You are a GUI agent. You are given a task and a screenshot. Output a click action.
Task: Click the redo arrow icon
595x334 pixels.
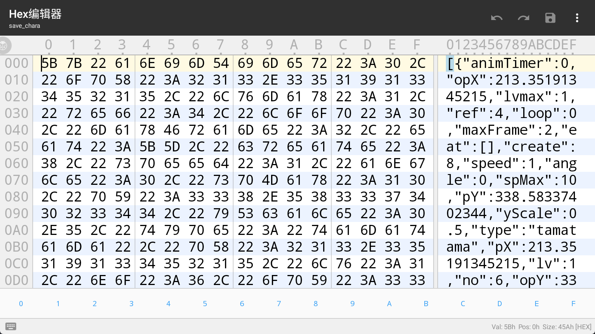(x=524, y=18)
